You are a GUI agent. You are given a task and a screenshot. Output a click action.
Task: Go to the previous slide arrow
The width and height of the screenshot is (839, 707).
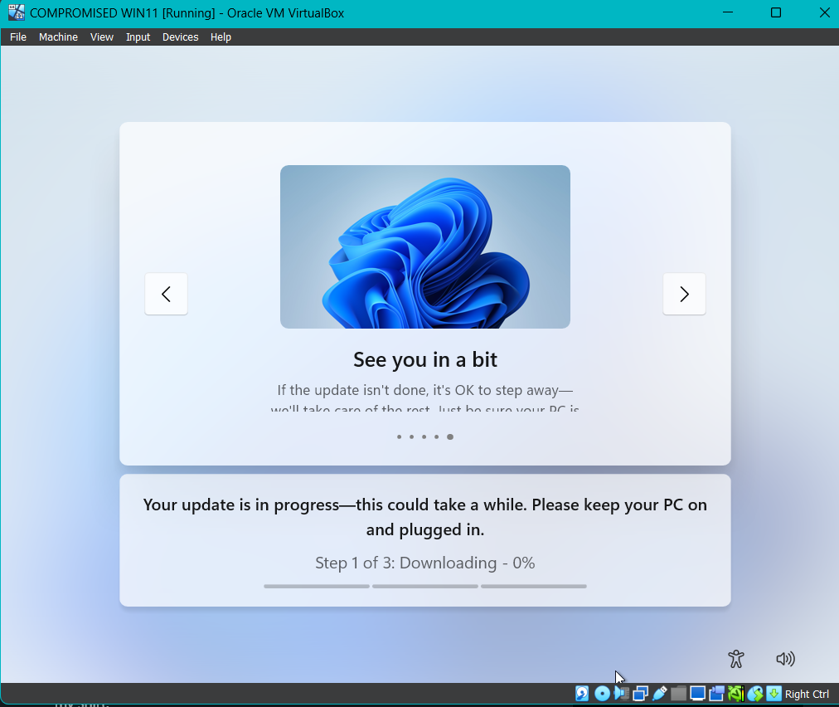(x=167, y=294)
